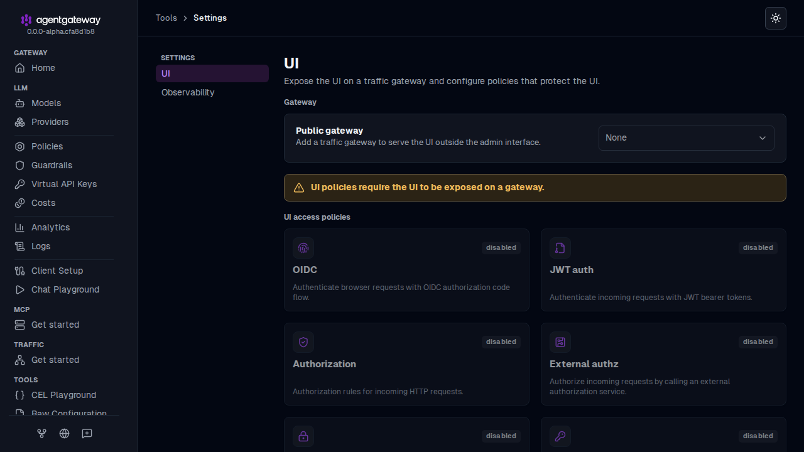Go to Costs page

(63, 203)
